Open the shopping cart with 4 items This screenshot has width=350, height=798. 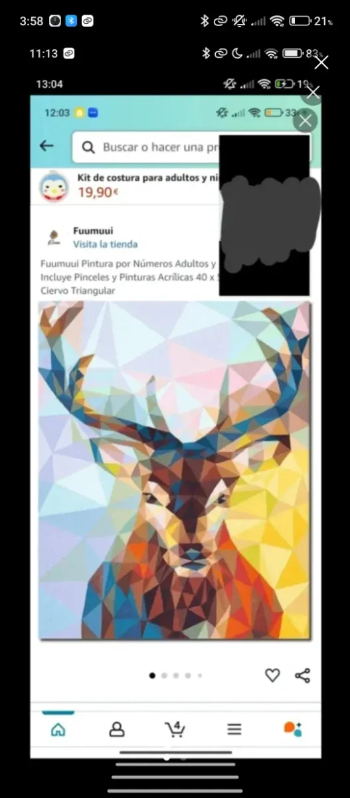click(175, 728)
